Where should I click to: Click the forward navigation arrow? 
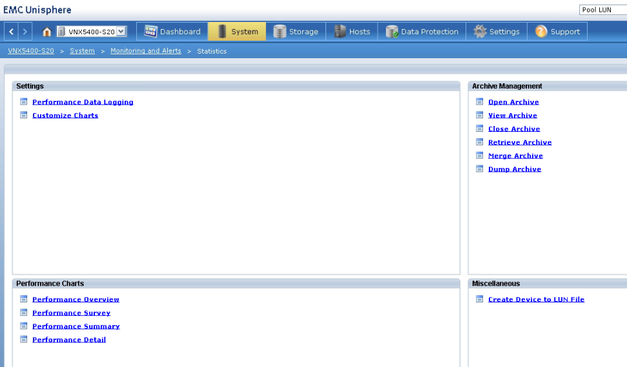(x=25, y=32)
